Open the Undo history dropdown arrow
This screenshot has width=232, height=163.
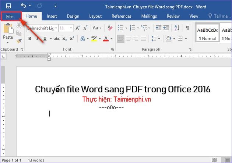pyautogui.click(x=30, y=6)
